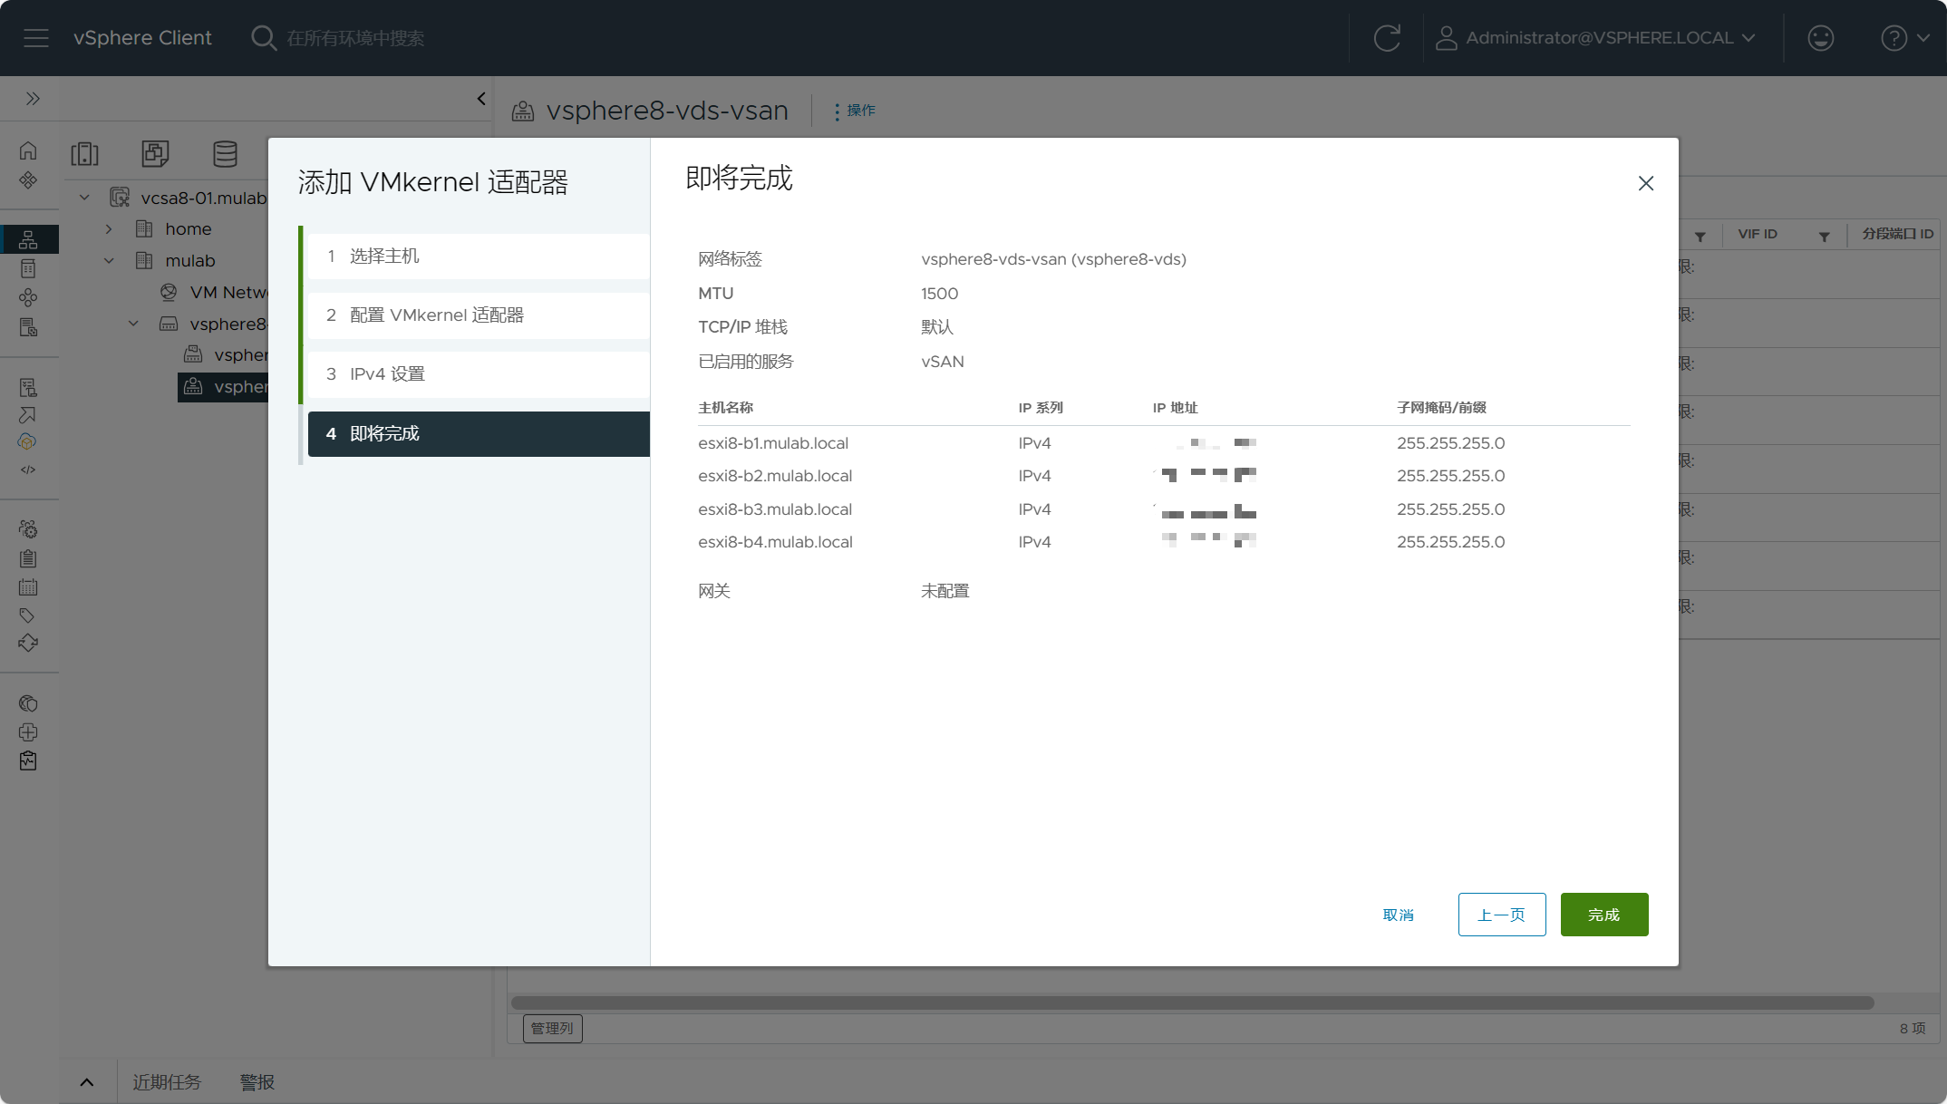Open the globe-shield security sidebar icon
The width and height of the screenshot is (1947, 1104).
click(x=28, y=703)
